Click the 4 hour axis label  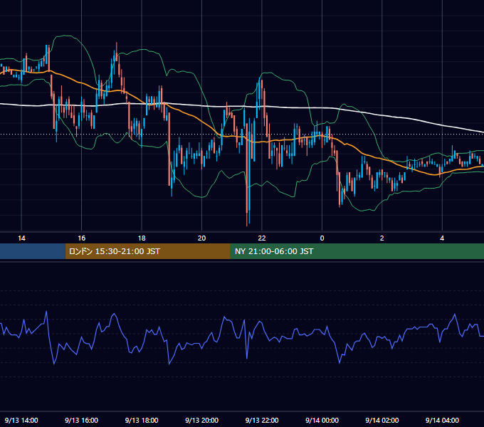(x=442, y=238)
